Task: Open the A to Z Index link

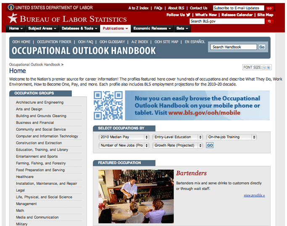Action: tap(138, 8)
